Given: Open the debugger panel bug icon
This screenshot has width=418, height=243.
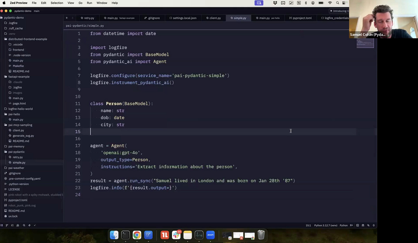Looking at the screenshot, I should pyautogui.click(x=363, y=225).
